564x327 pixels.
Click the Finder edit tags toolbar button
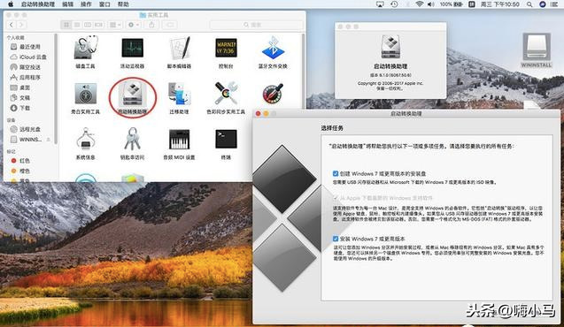point(169,25)
